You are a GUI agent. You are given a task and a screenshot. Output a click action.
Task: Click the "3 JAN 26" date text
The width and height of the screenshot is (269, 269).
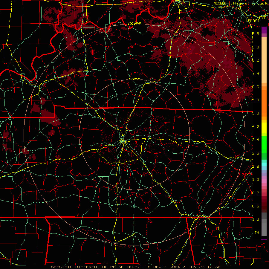[194, 267]
